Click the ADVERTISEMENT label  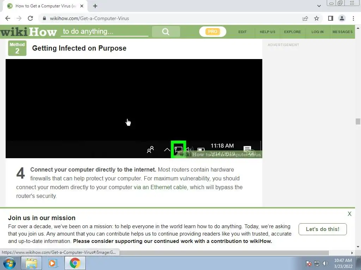283,45
